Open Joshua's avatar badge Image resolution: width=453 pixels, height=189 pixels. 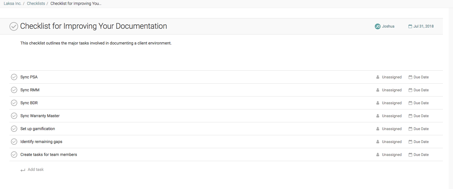[377, 26]
